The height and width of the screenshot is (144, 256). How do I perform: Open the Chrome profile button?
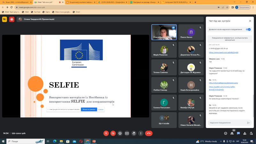click(x=243, y=7)
